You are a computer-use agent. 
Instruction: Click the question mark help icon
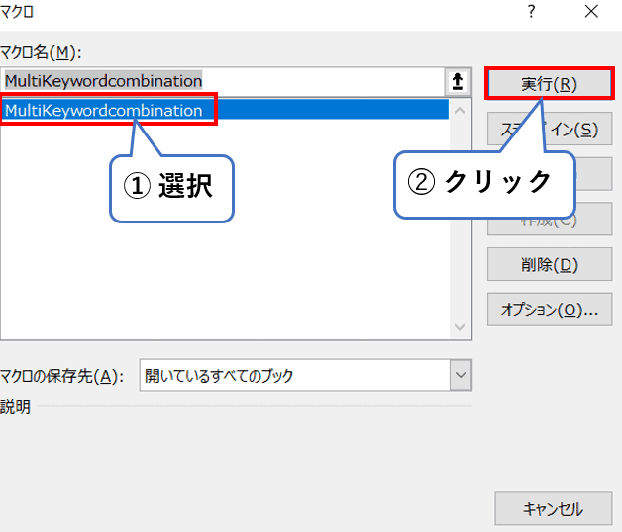pos(532,14)
